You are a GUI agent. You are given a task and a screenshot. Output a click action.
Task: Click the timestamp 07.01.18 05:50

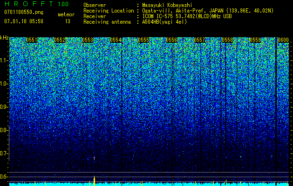[24, 21]
